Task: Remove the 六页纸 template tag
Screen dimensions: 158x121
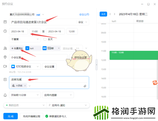Action: click(25, 86)
